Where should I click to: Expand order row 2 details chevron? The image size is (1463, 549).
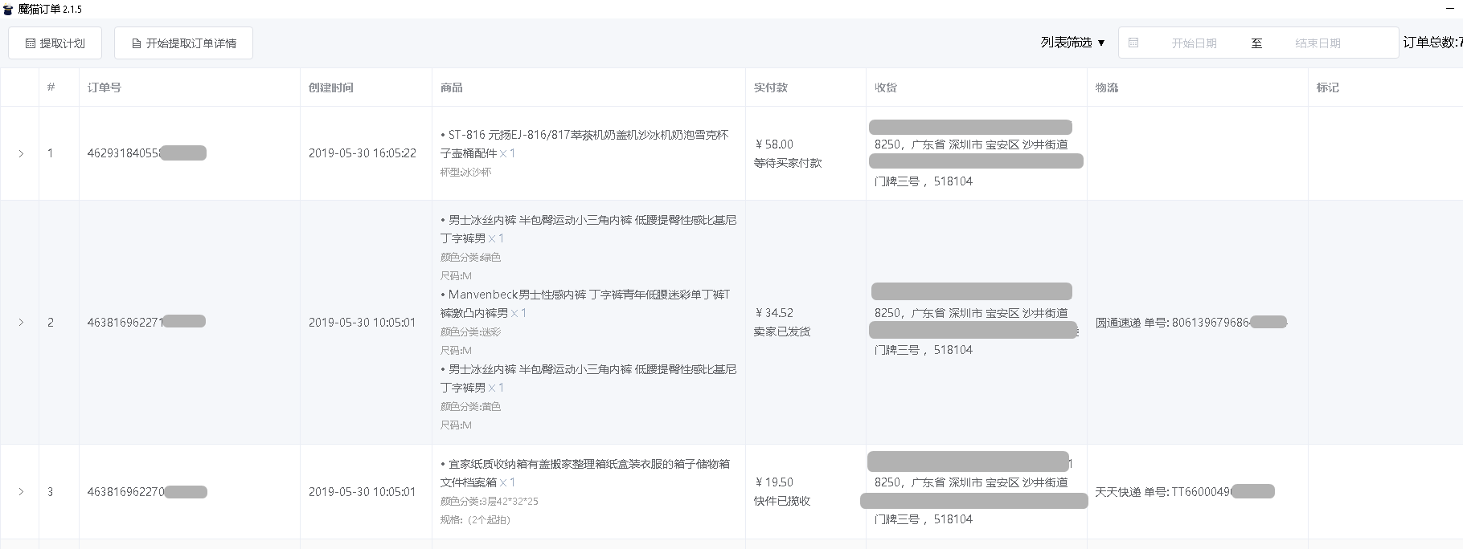point(21,323)
